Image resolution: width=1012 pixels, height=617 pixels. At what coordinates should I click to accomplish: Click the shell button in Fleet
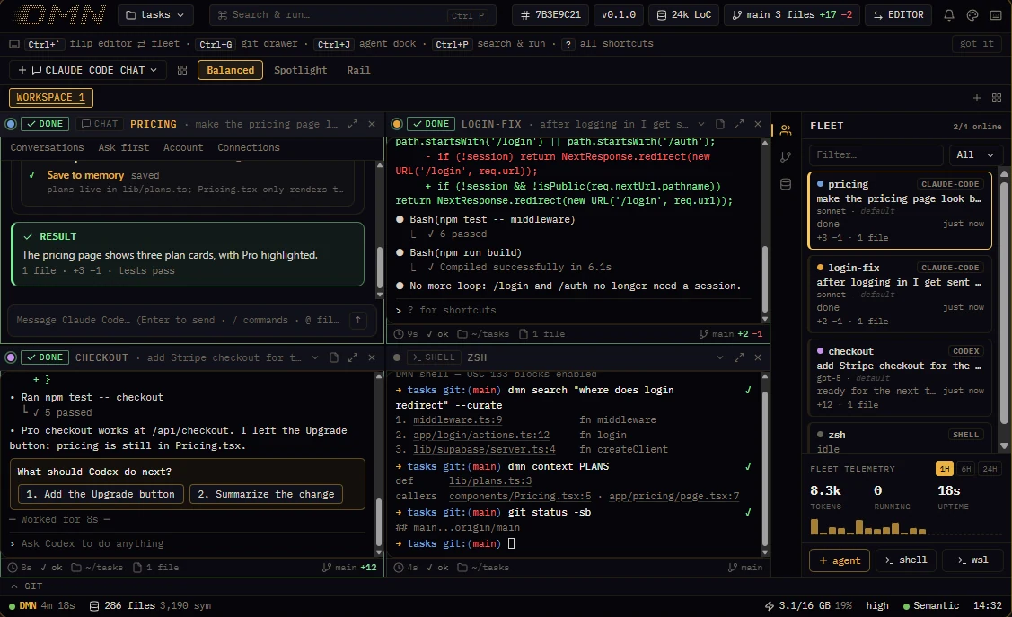(906, 560)
